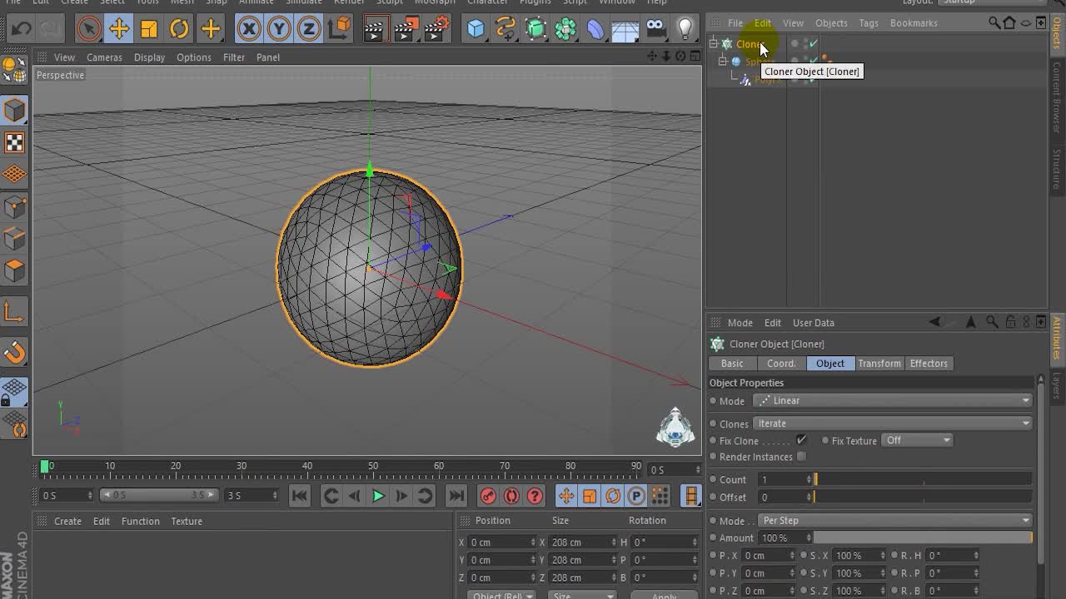Open Edit Render Settings
Viewport: 1066px width, 599px height.
click(x=436, y=30)
